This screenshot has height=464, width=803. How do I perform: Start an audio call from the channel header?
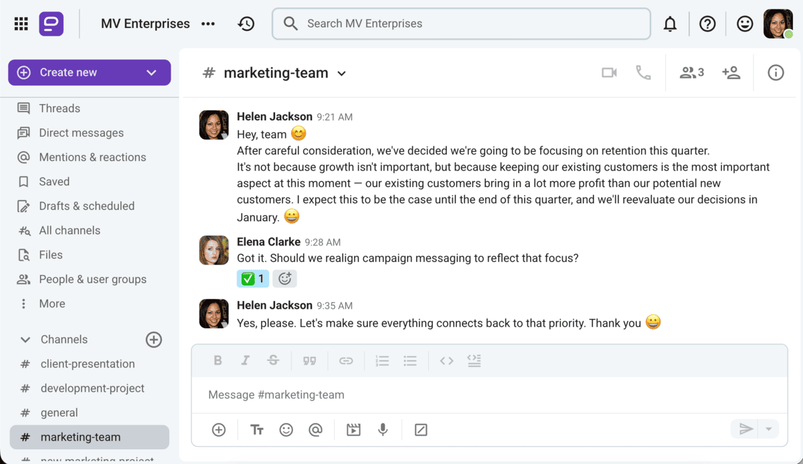[x=643, y=72]
